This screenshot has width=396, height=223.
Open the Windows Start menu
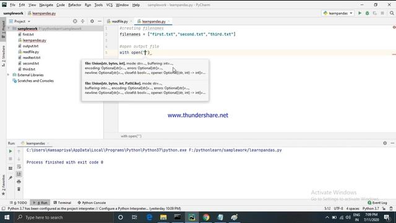pyautogui.click(x=7, y=217)
